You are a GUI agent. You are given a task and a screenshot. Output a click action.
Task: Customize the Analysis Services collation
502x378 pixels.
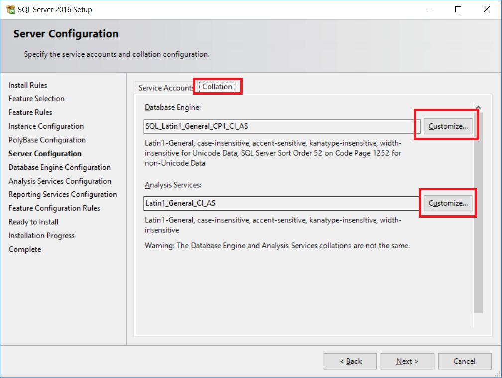pos(448,203)
